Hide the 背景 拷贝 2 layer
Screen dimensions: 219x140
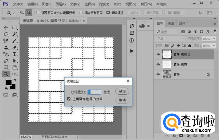158,54
